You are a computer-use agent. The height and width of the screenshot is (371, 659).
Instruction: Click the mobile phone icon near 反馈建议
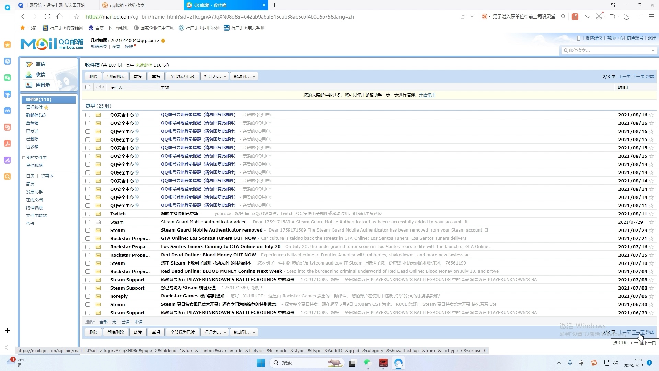pos(579,38)
